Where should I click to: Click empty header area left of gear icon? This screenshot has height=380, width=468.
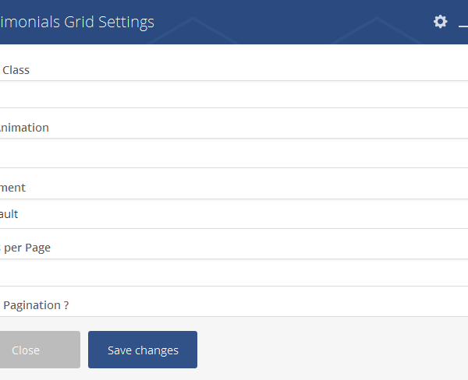click(312, 22)
